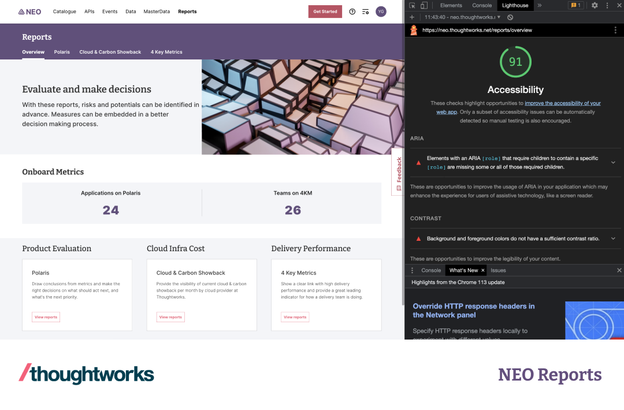Open the issues badge showing 1
Viewport: 624px width, 410px height.
coord(576,6)
